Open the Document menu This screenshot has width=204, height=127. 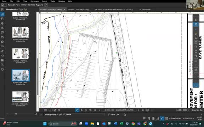click(x=35, y=1)
